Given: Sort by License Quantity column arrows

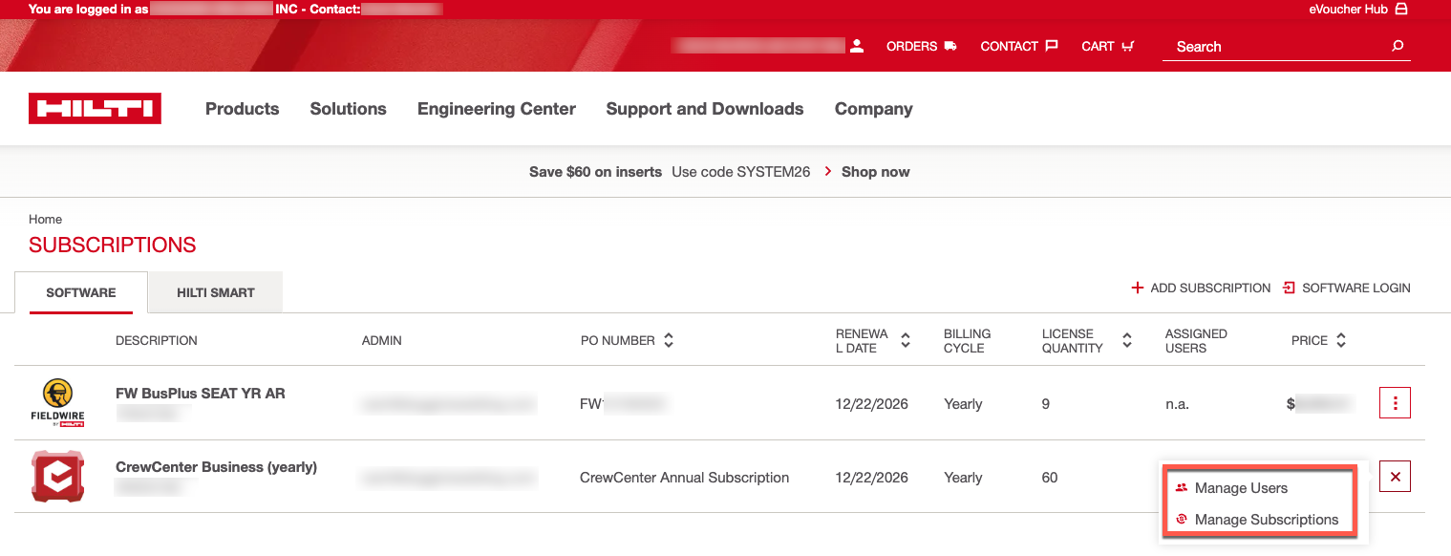Looking at the screenshot, I should tap(1127, 340).
